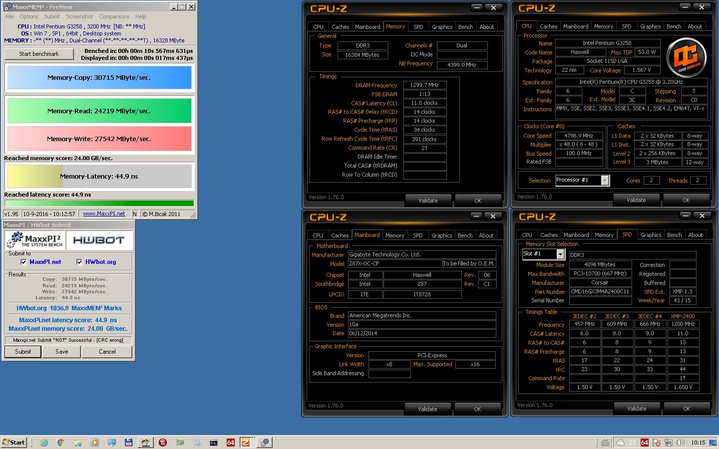Click the light blue gear taskbar icon

(197, 442)
